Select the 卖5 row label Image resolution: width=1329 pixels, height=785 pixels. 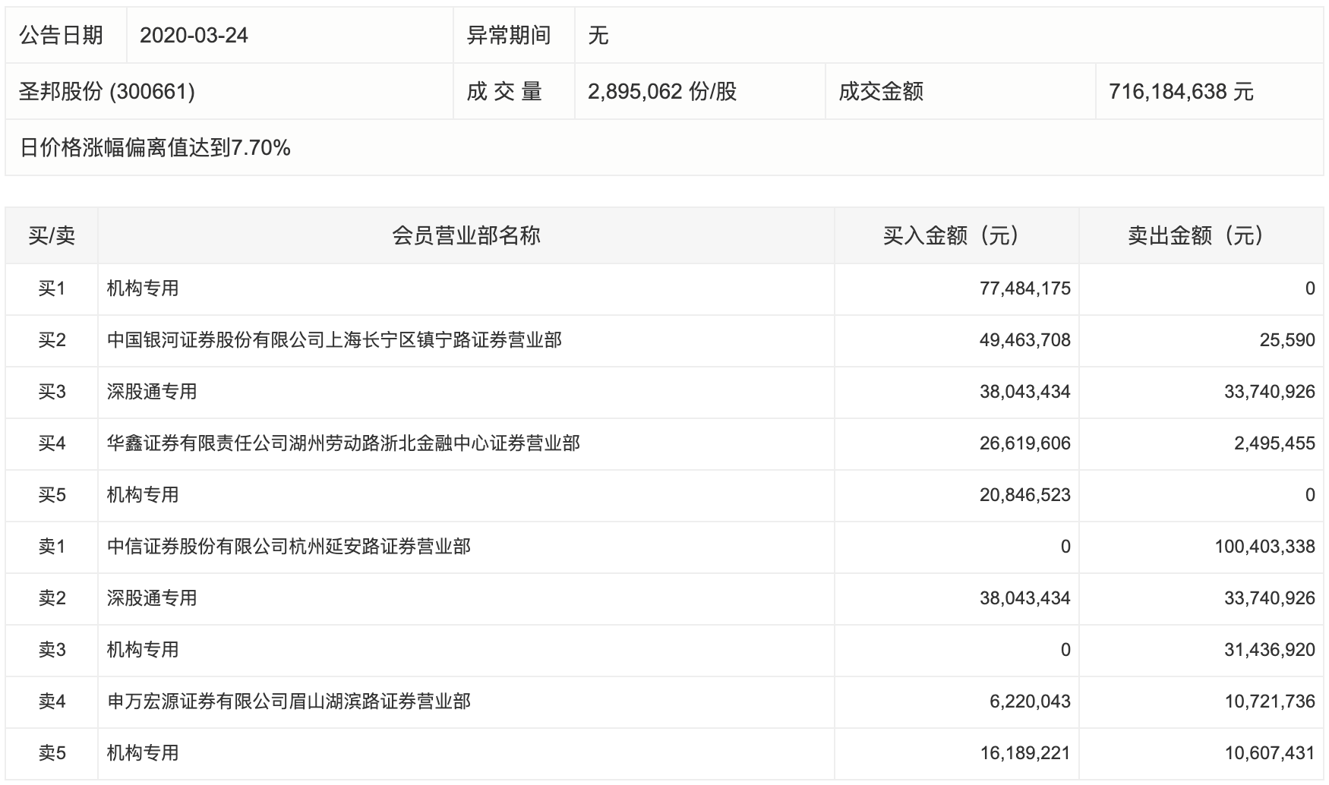click(x=52, y=753)
